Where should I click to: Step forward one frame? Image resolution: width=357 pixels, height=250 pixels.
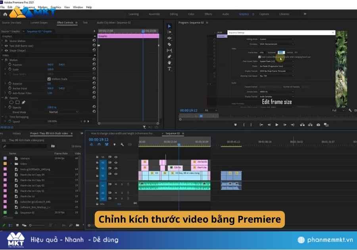[284, 125]
